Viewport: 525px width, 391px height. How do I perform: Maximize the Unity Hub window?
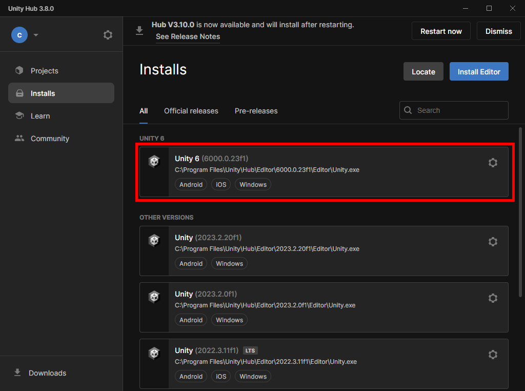[x=489, y=8]
